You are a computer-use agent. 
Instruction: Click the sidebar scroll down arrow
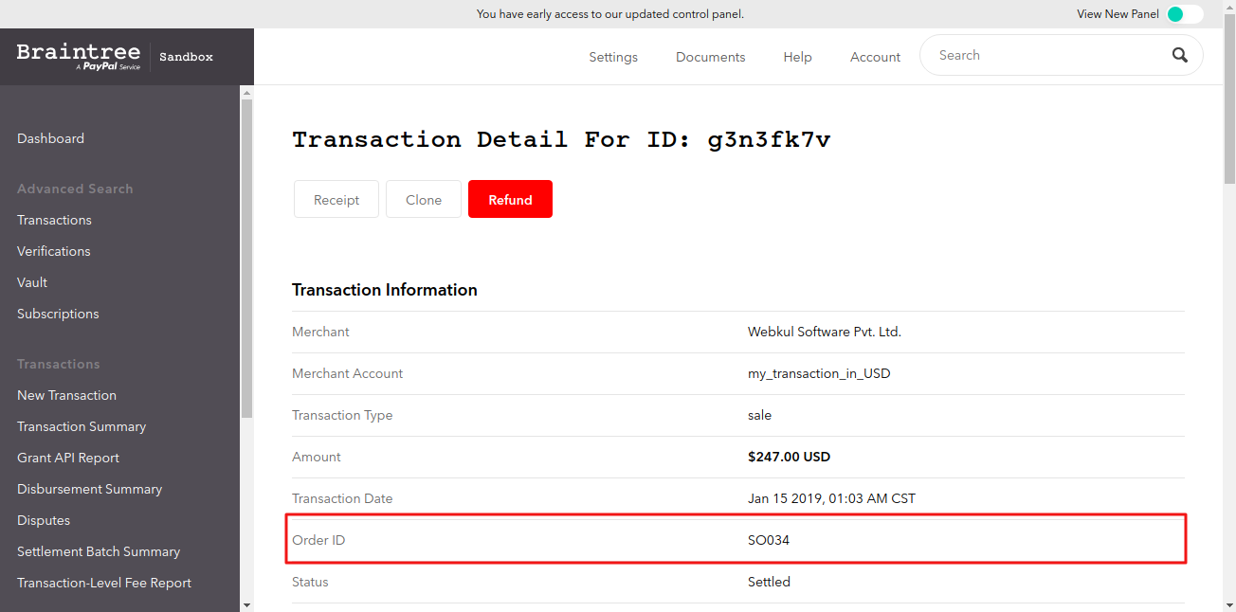point(246,604)
